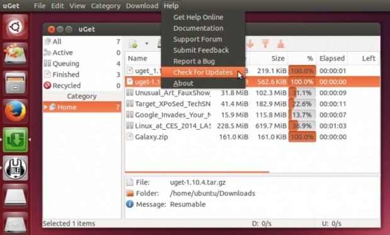Click the green uGet dock icon

[x=15, y=140]
